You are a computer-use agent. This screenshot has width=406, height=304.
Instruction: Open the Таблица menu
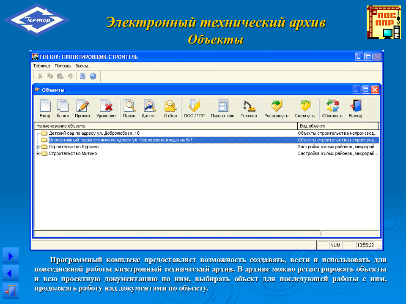pos(42,66)
